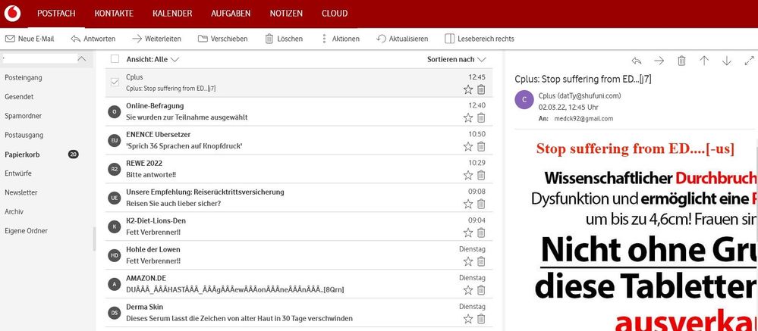Open the Newsletter folder
Viewport: 758px width, 331px height.
[x=20, y=192]
